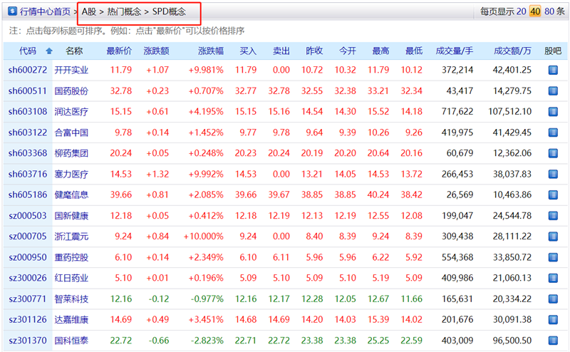The image size is (570, 352).
Task: Open the 润达医疗 stock name link
Action: (71, 112)
